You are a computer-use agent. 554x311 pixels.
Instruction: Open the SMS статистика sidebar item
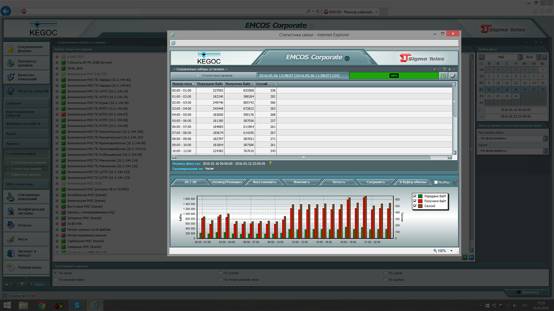click(x=27, y=184)
